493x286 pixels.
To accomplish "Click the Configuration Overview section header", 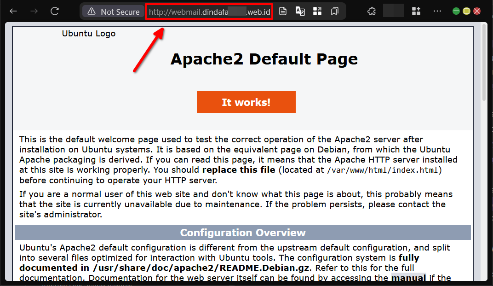I will 243,233.
